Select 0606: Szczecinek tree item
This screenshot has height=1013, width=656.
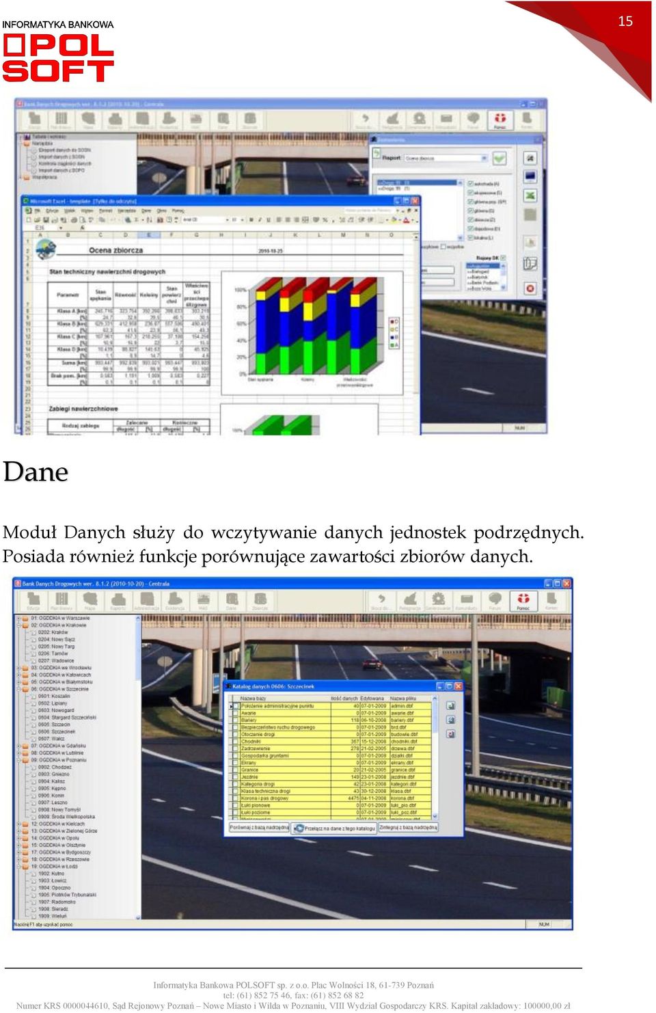(x=57, y=731)
